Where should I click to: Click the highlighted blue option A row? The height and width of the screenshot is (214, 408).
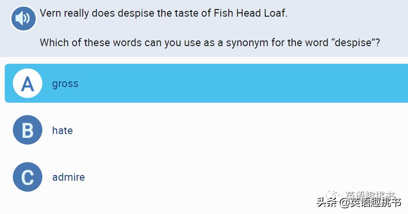coord(238,84)
